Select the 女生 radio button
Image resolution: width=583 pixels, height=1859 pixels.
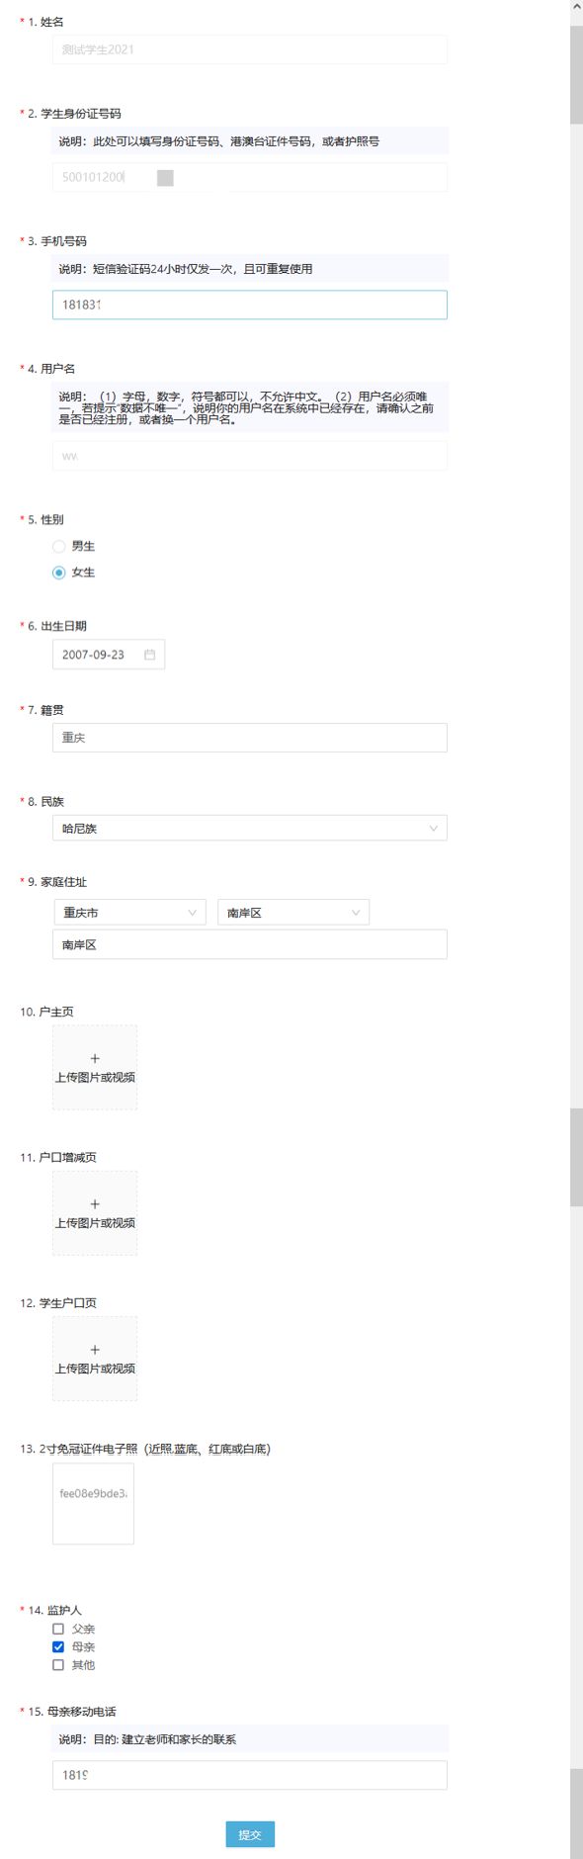[x=58, y=573]
